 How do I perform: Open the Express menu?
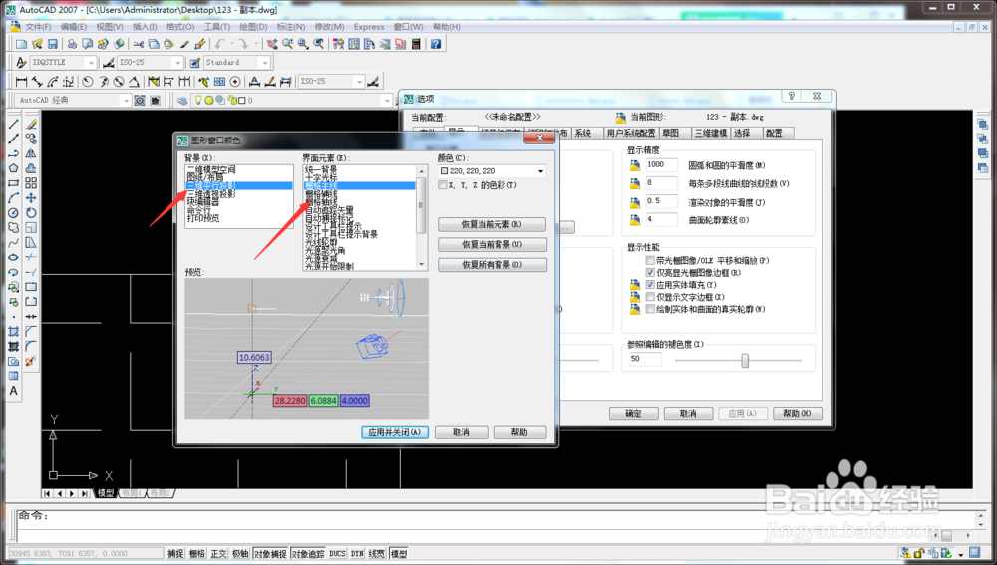[369, 27]
